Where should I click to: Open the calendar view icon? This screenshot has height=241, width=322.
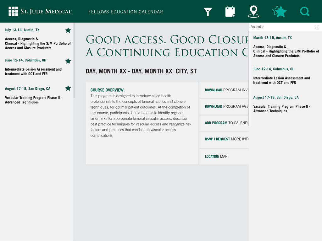tap(230, 12)
